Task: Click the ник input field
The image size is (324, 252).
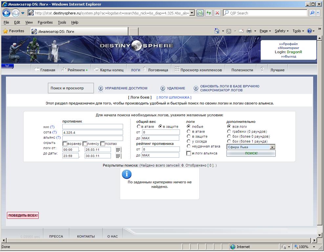Action: [x=93, y=126]
